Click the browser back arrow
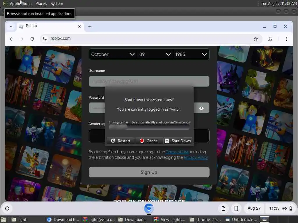This screenshot has height=223, width=298. [x=11, y=39]
